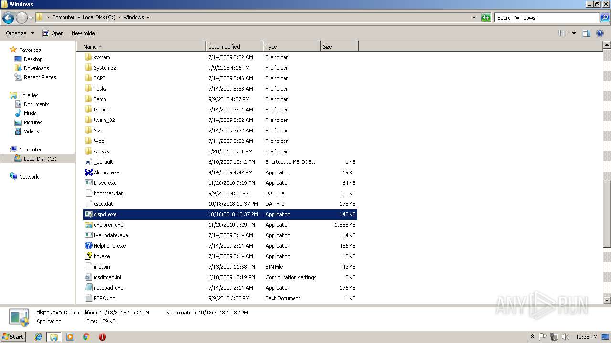Viewport: 611px width, 343px height.
Task: Click the taskbar clock 10:38 PM
Action: (x=586, y=337)
